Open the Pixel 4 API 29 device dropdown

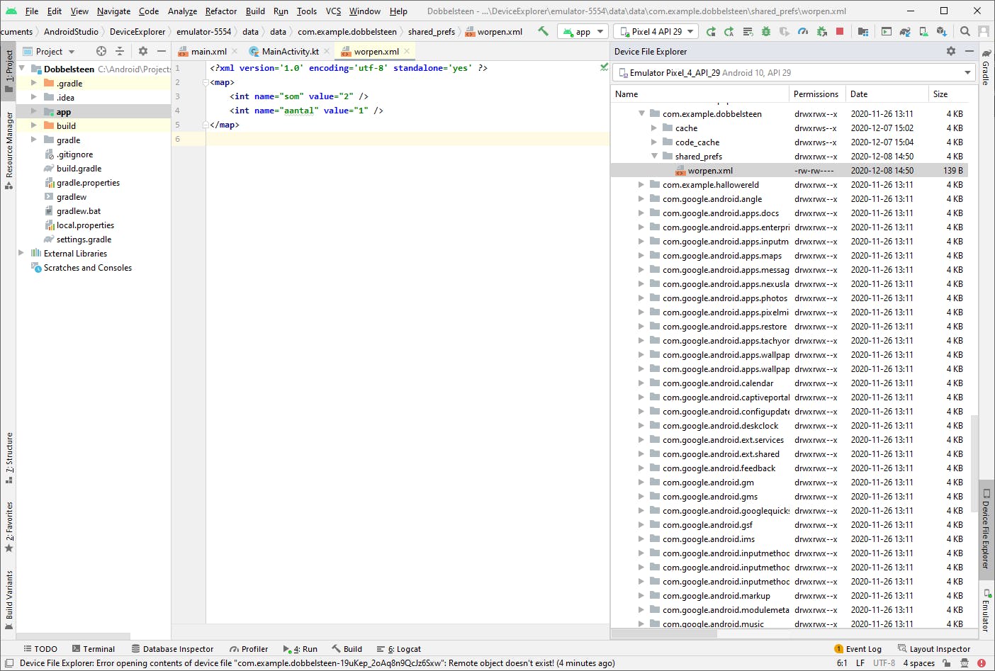click(x=656, y=31)
